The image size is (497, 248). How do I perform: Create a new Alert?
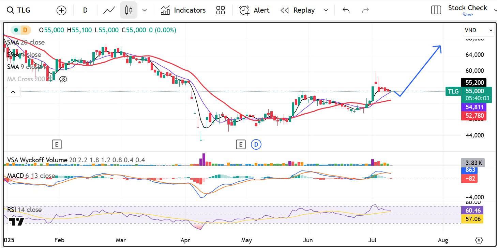tap(254, 10)
